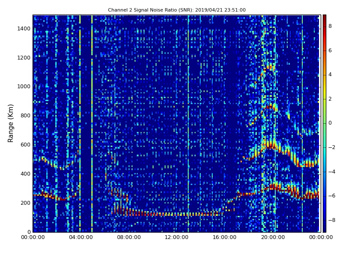Click the y-axis tick label '1400'

coord(24,29)
